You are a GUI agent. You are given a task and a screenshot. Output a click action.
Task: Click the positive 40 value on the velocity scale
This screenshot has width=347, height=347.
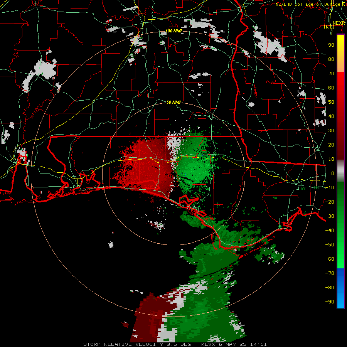coord(331,116)
